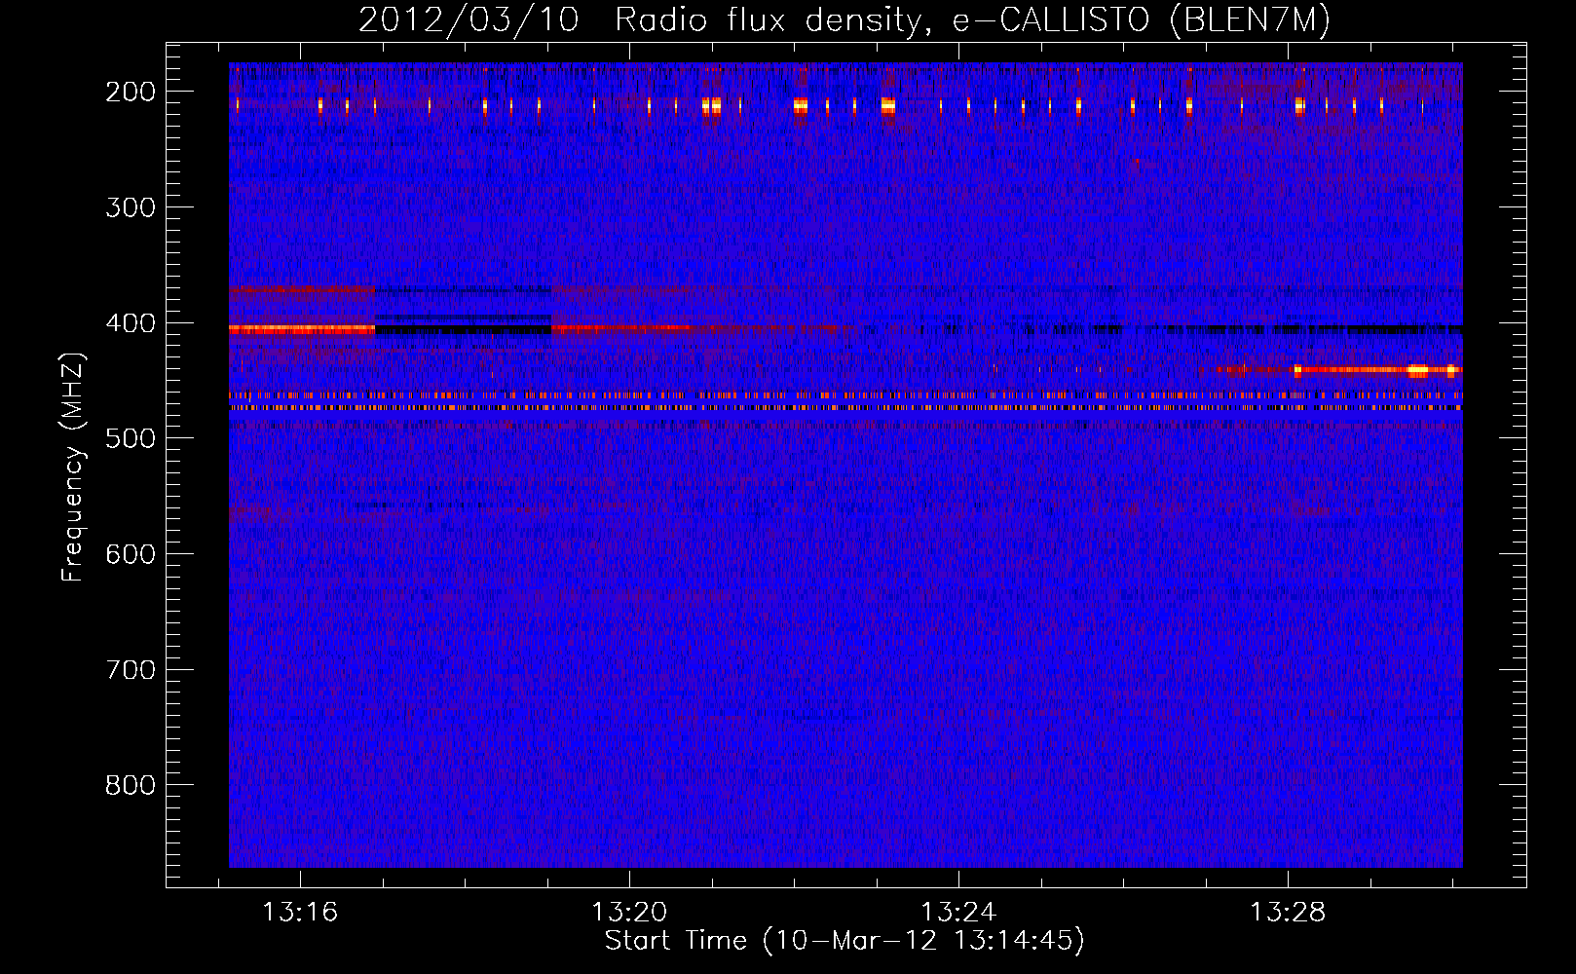Image resolution: width=1576 pixels, height=974 pixels.
Task: Click the 13:28 time tick label
Action: 1288,912
